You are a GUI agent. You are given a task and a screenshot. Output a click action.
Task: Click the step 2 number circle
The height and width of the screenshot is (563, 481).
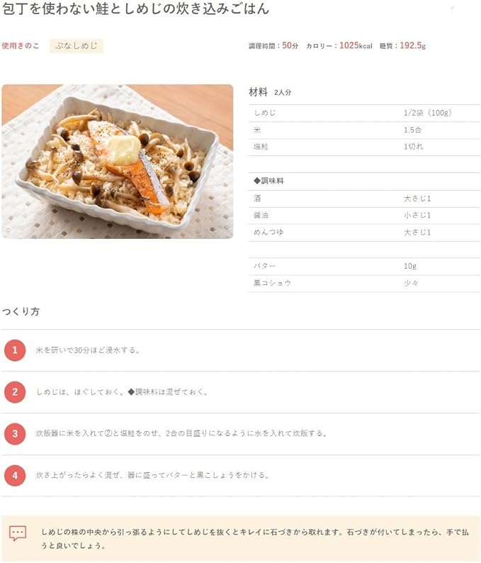(15, 392)
